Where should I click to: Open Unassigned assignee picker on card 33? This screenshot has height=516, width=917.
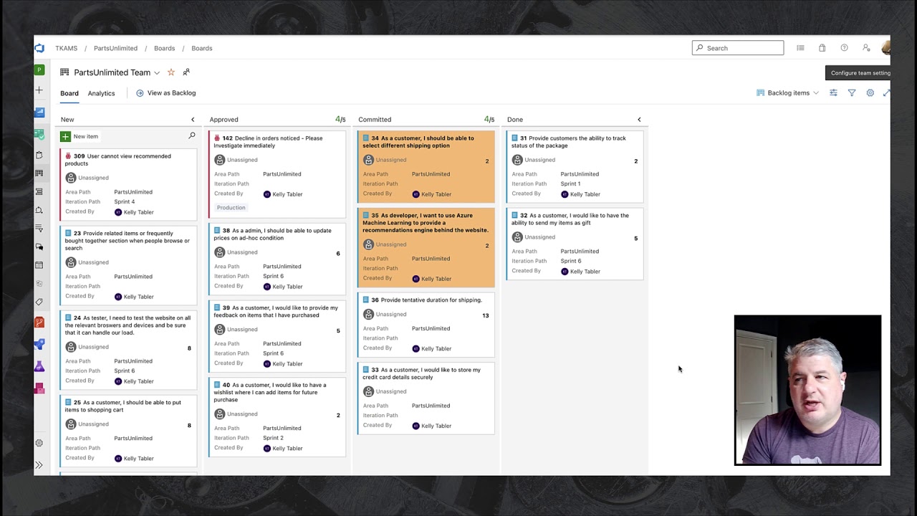(x=384, y=391)
